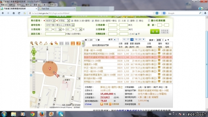This screenshot has width=208, height=117.
Task: Switch to the Fast Dial tab
Action: tap(57, 9)
